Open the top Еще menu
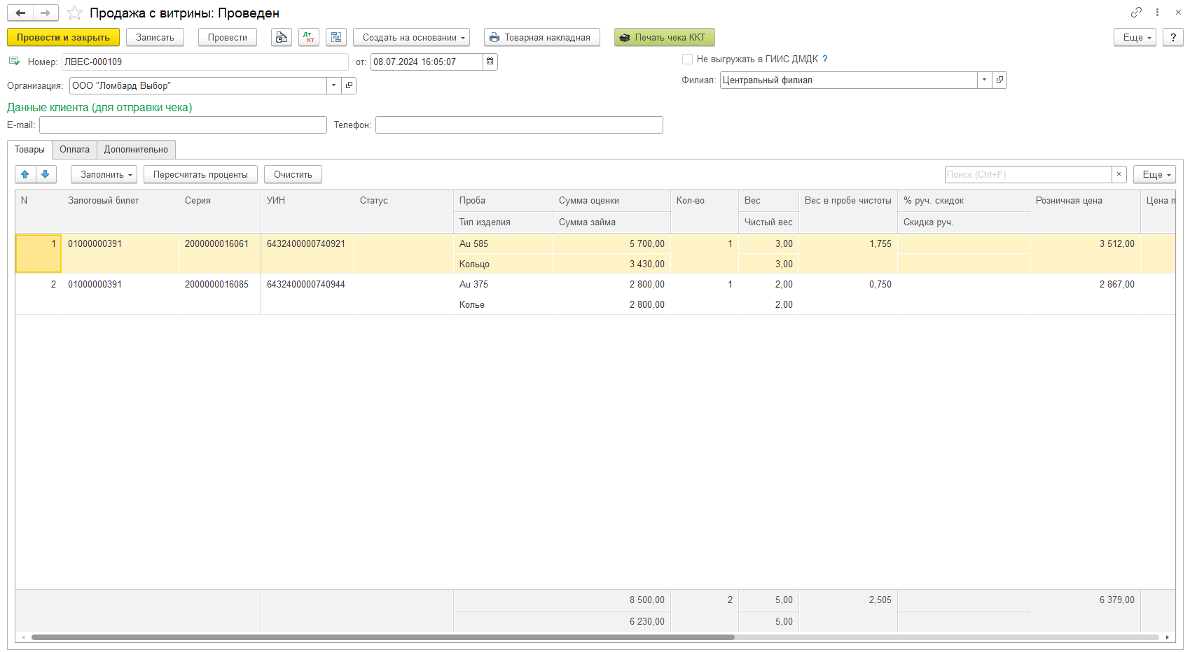 click(1135, 37)
